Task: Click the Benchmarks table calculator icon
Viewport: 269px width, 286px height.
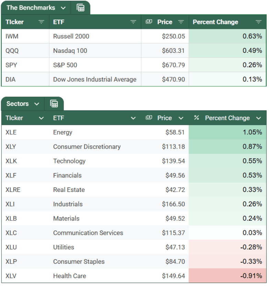Action: (81, 8)
